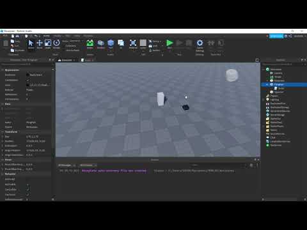
Task: Click the share icon near Collaborate
Action: (290, 36)
